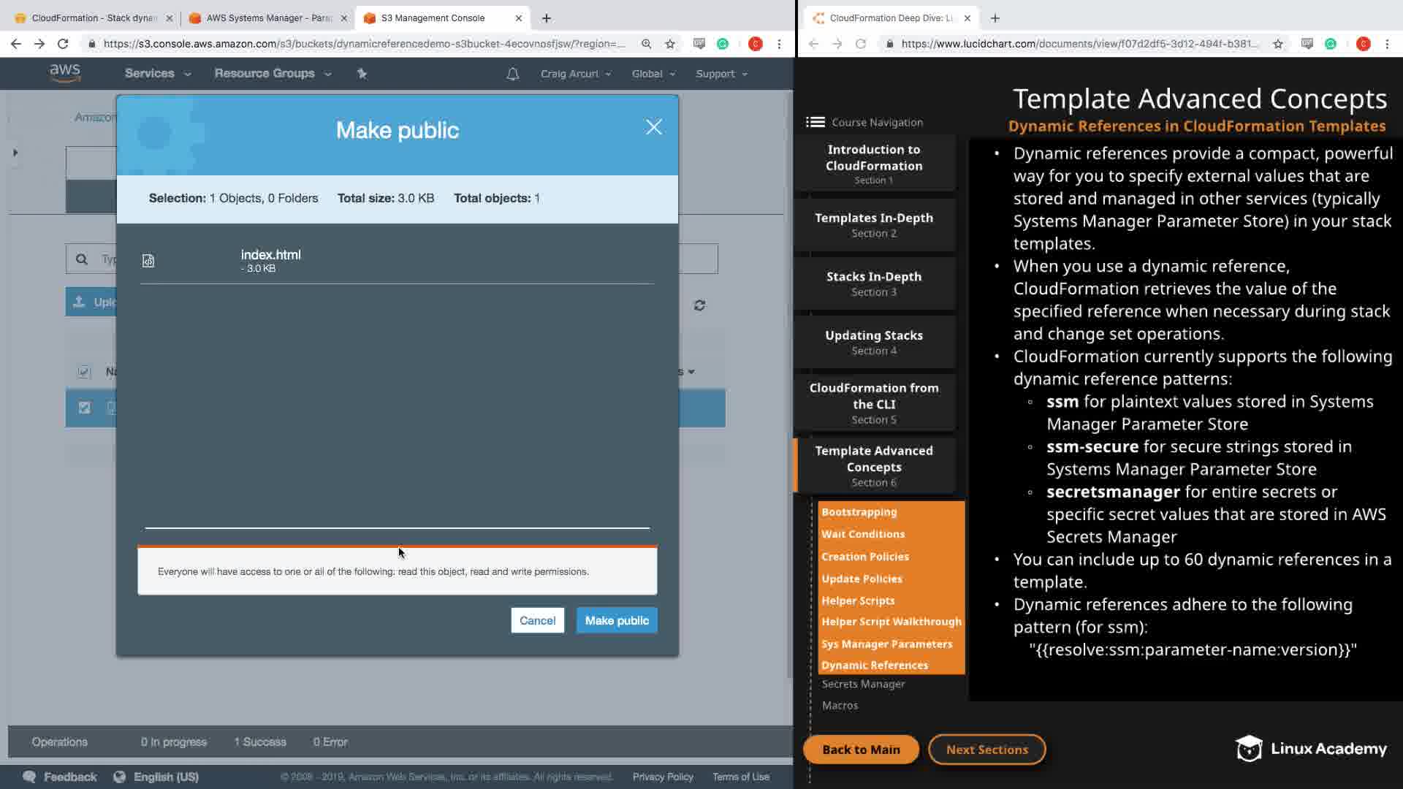Confirm with the Make public button

click(x=616, y=620)
